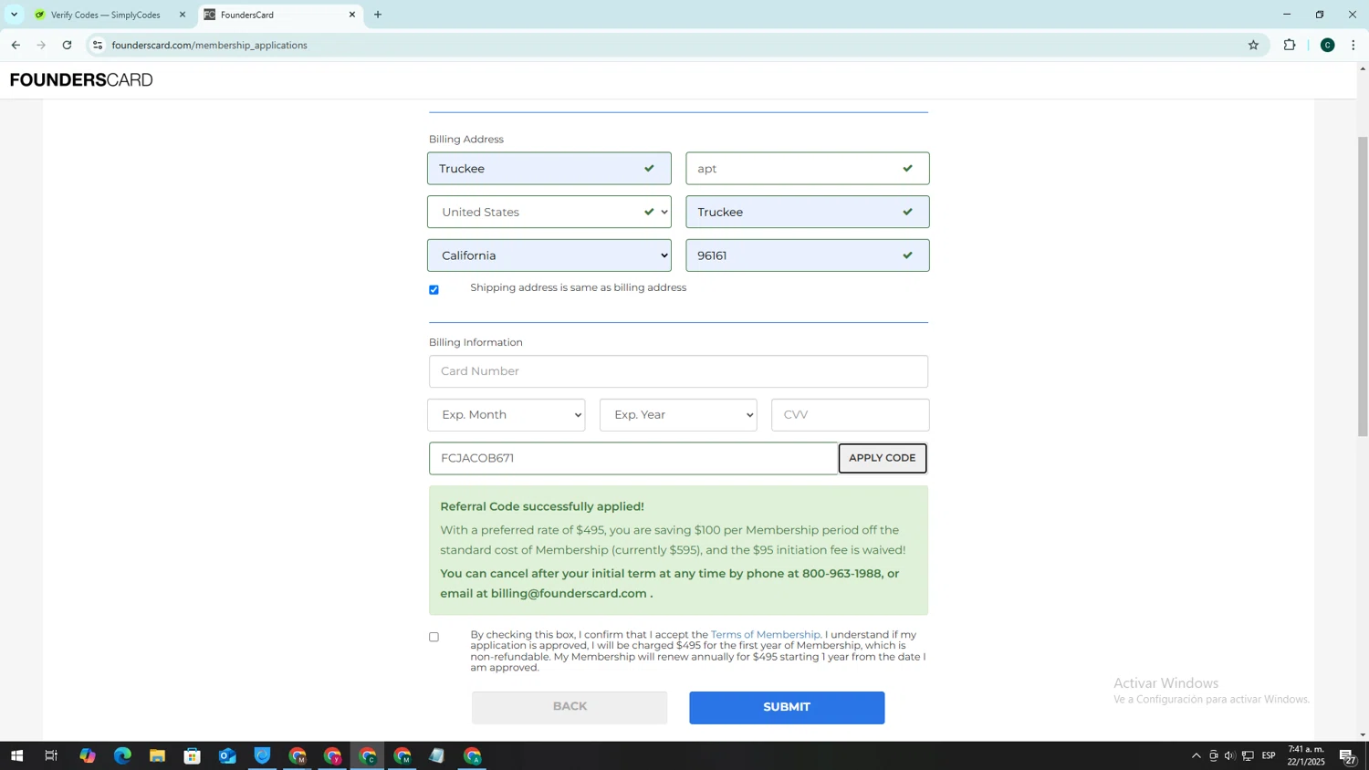Switch to Chrome window with Y profile
This screenshot has height=770, width=1369.
pyautogui.click(x=332, y=755)
